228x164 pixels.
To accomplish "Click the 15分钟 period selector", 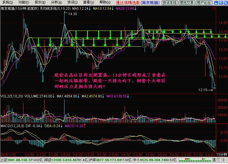I will coord(221,154).
